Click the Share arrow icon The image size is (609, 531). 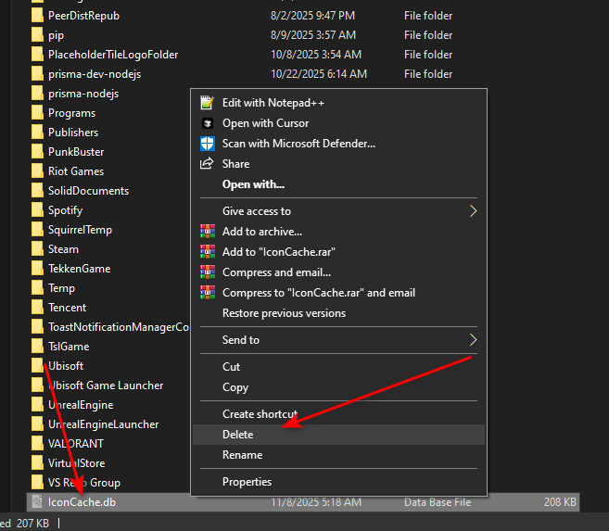[x=207, y=163]
